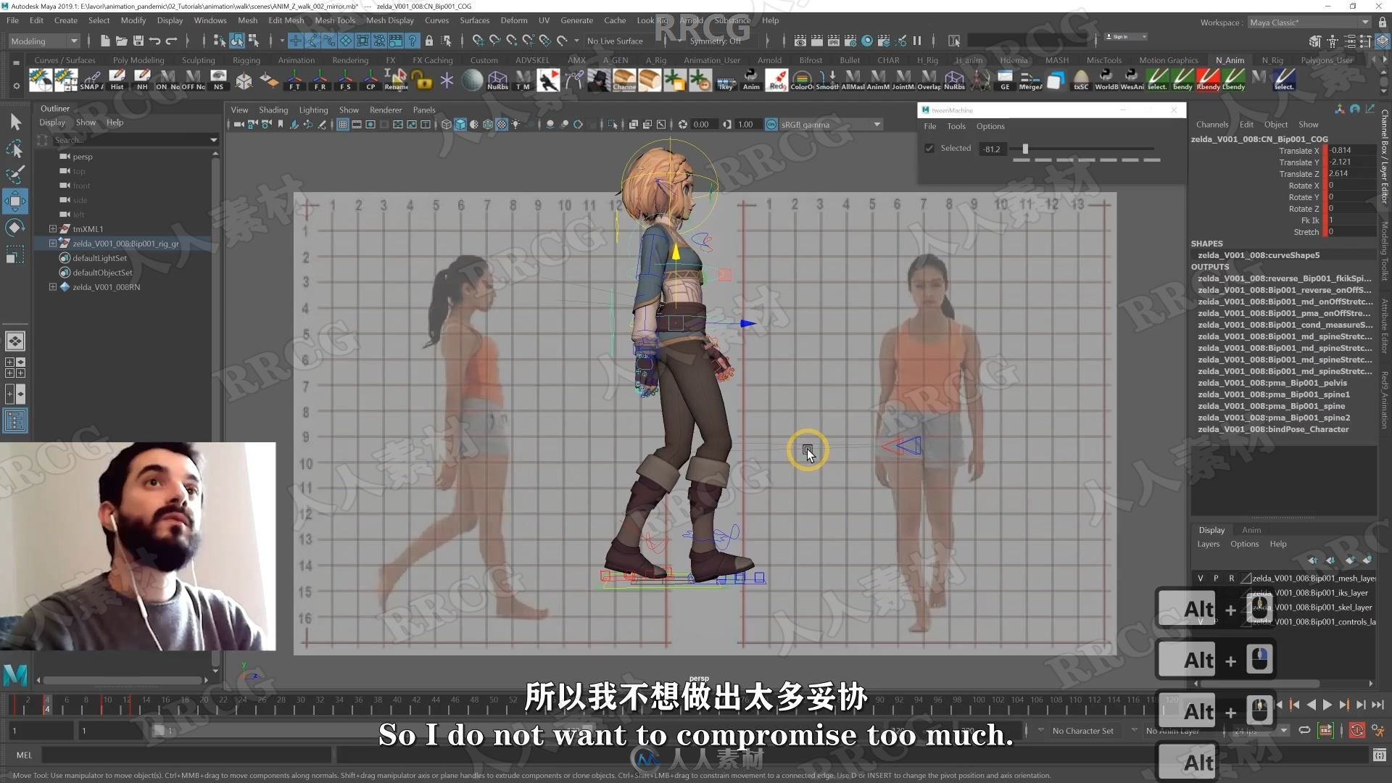Play timeline forward

coord(1327,705)
